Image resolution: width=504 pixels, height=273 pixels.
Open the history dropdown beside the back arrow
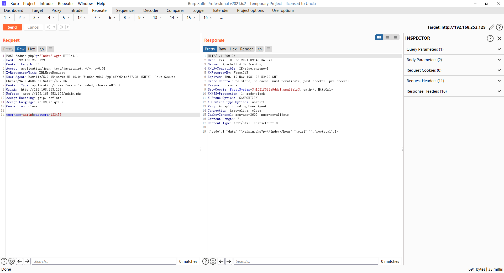[54, 27]
